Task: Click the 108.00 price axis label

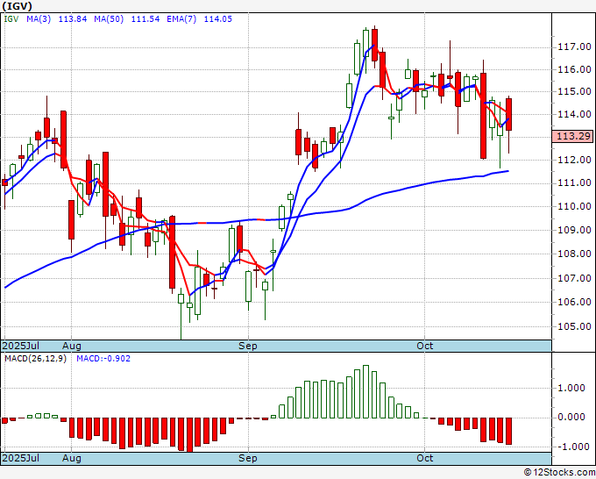Action: tap(574, 254)
